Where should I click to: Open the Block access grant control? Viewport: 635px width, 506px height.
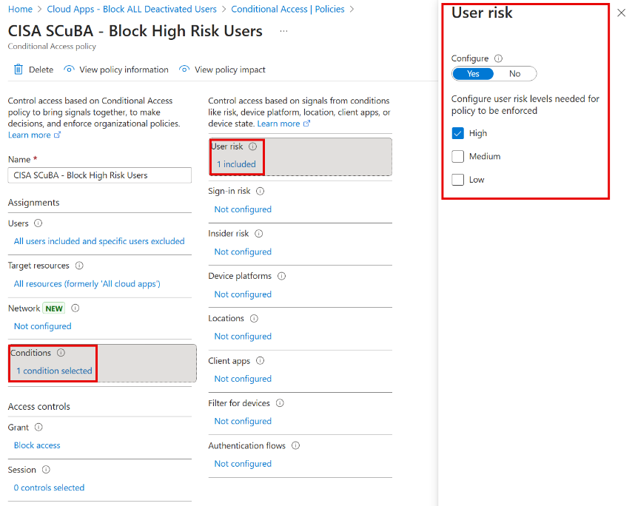tap(36, 445)
